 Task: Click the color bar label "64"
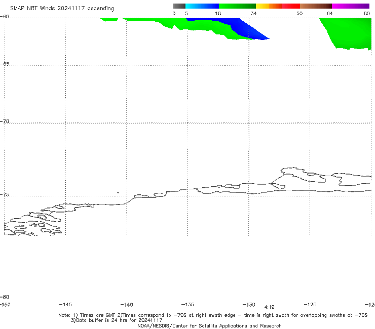point(330,14)
